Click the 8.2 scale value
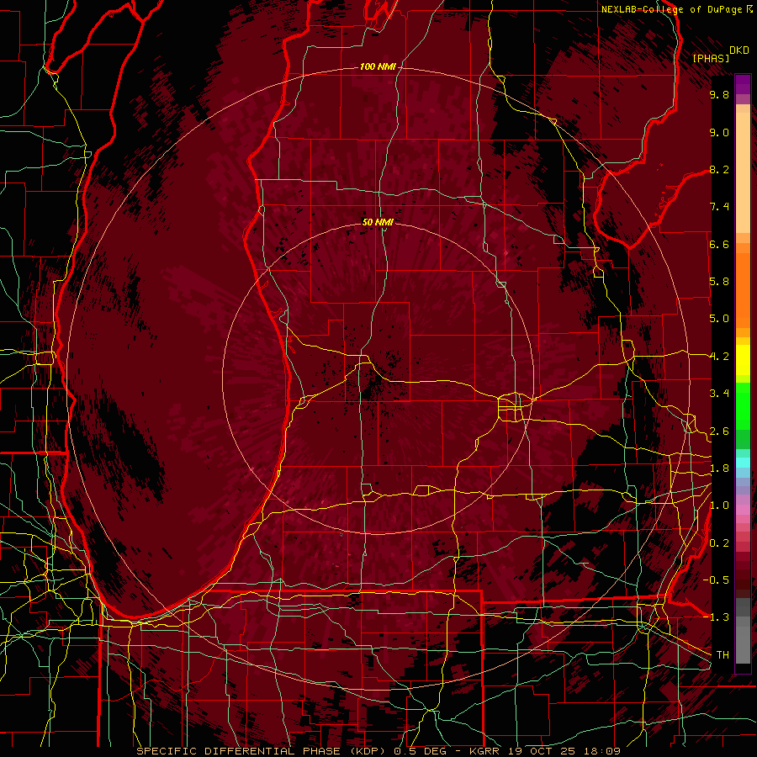Image resolution: width=757 pixels, height=757 pixels. tap(719, 169)
